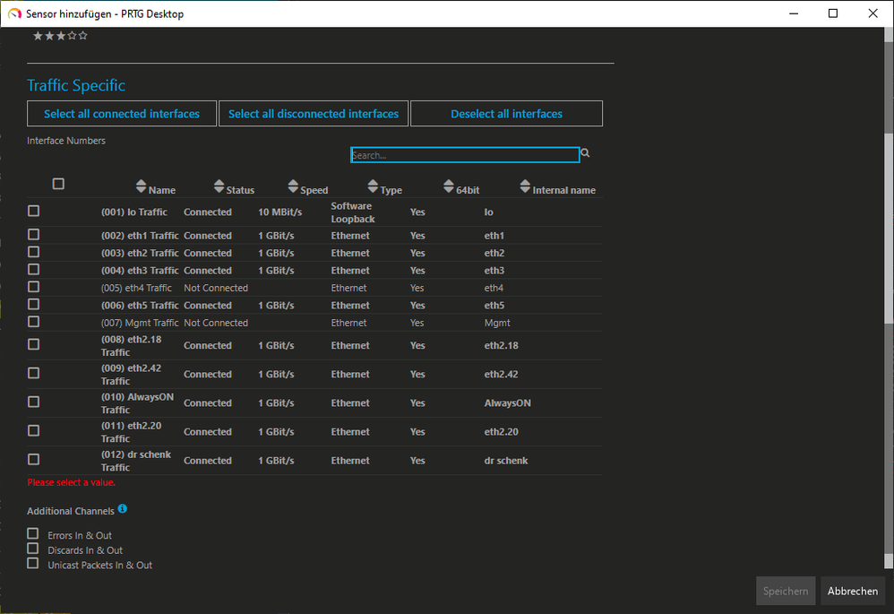Click the search magnifier icon

(585, 154)
